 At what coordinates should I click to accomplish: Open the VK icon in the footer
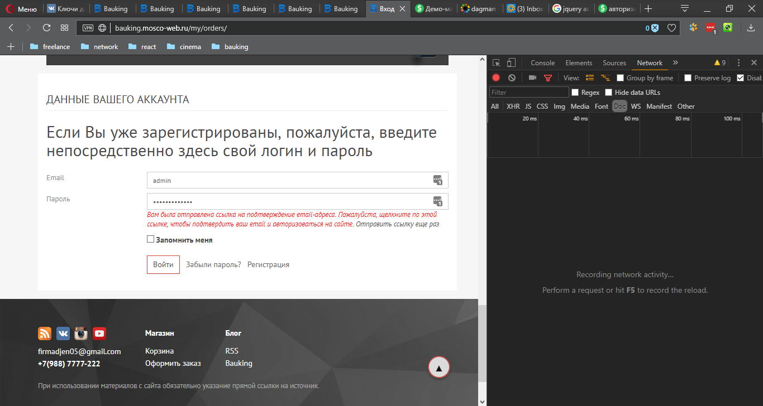tap(63, 333)
